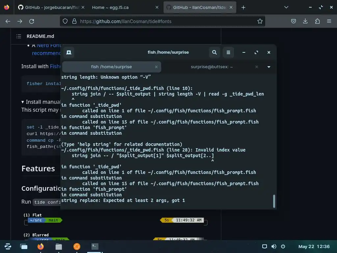Open README.md table of contents icon
This screenshot has height=253, width=337.
coord(19,36)
